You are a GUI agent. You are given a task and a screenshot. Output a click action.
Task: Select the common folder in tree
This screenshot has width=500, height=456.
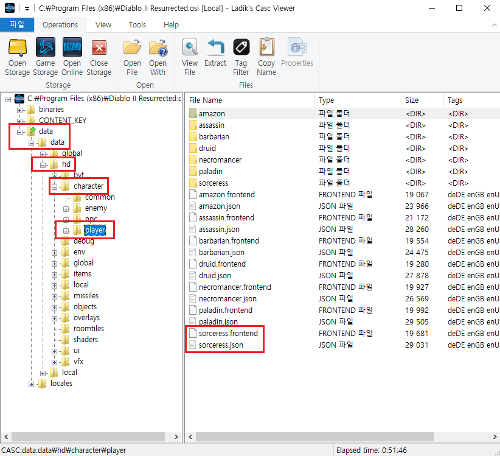point(100,197)
